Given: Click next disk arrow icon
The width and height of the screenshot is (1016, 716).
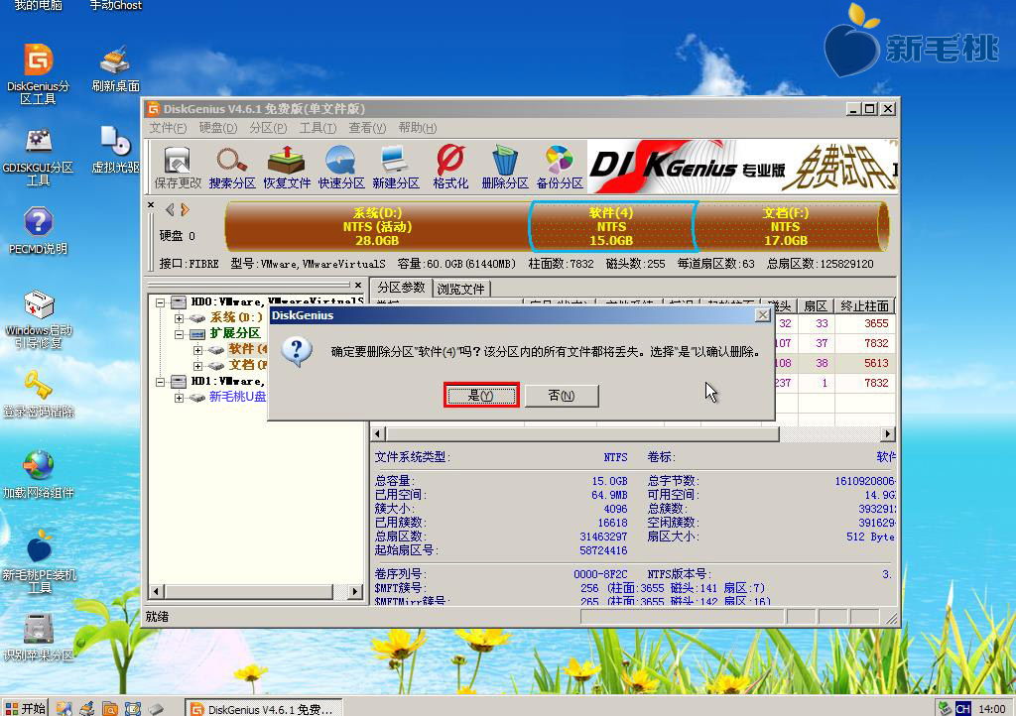Looking at the screenshot, I should (x=186, y=209).
